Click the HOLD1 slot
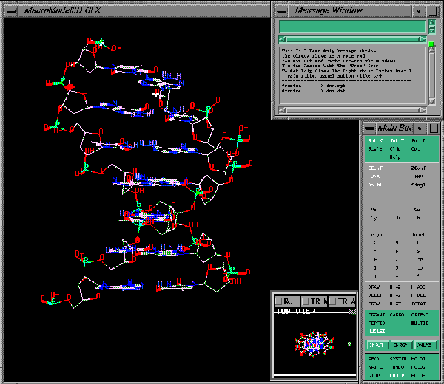444x384 pixels. tap(418, 359)
